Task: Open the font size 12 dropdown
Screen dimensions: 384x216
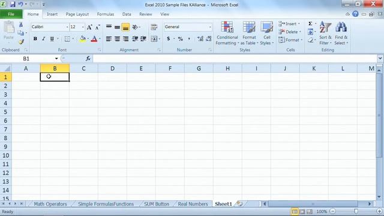Action: coord(83,27)
